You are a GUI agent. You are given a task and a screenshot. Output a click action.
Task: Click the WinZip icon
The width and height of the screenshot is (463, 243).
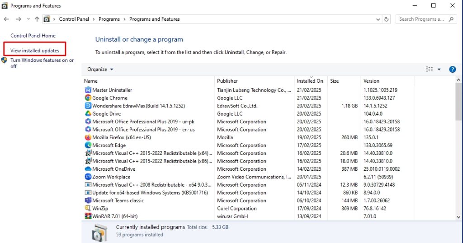pyautogui.click(x=88, y=208)
